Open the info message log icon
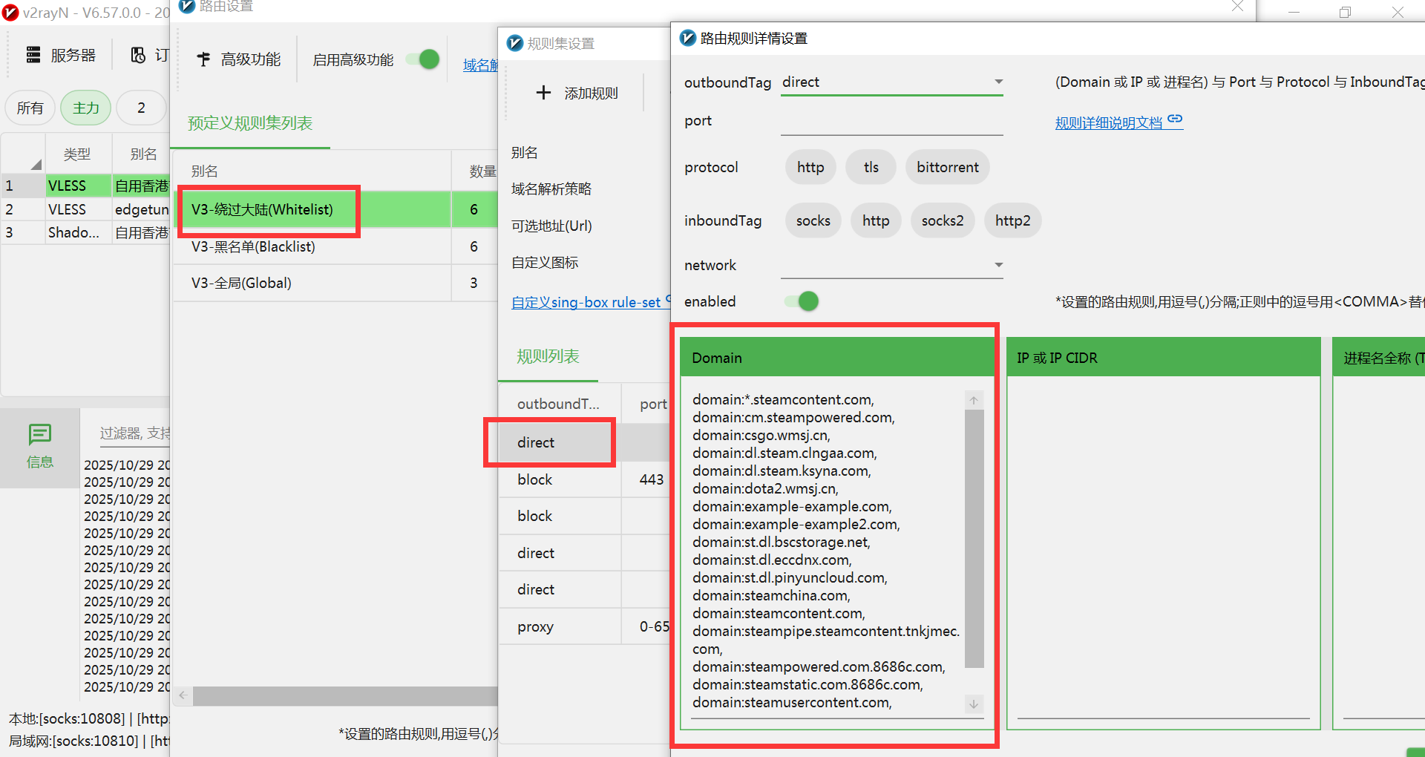This screenshot has width=1425, height=757. [39, 435]
